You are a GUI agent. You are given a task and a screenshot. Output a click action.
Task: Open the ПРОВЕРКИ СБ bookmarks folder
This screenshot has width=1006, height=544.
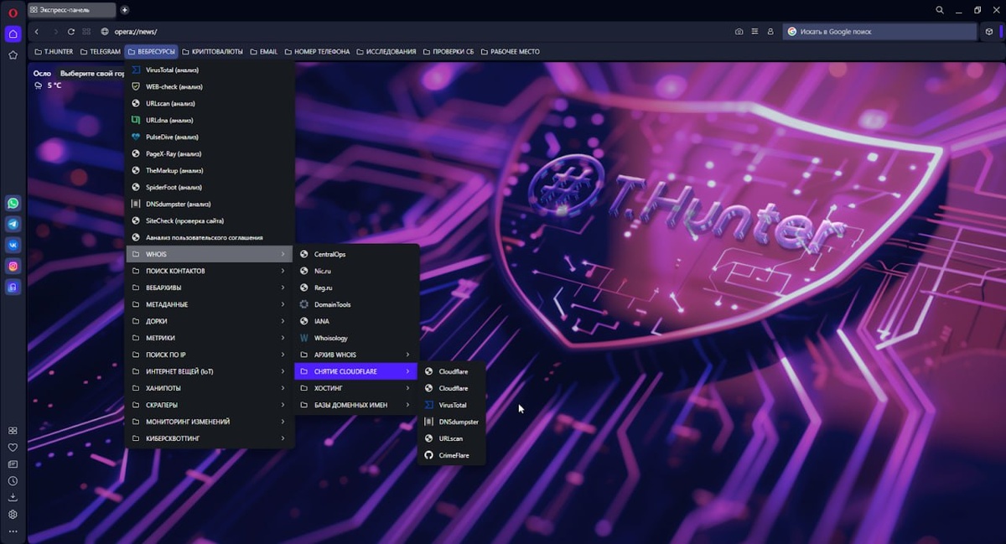[x=448, y=52]
